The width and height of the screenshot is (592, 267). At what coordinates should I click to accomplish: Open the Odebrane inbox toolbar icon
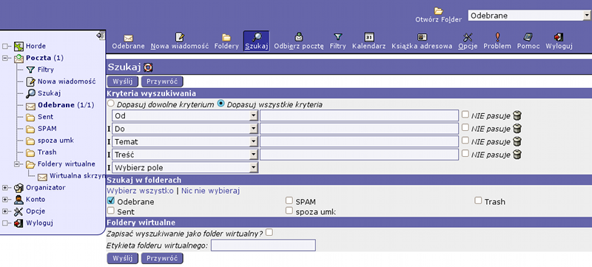tap(128, 38)
